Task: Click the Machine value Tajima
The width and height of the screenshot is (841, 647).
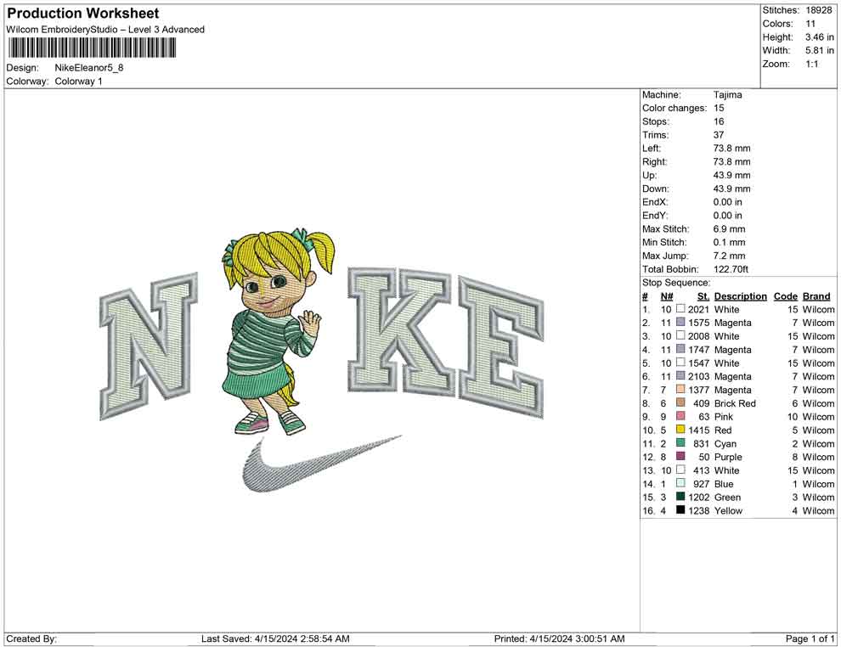Action: coord(727,95)
